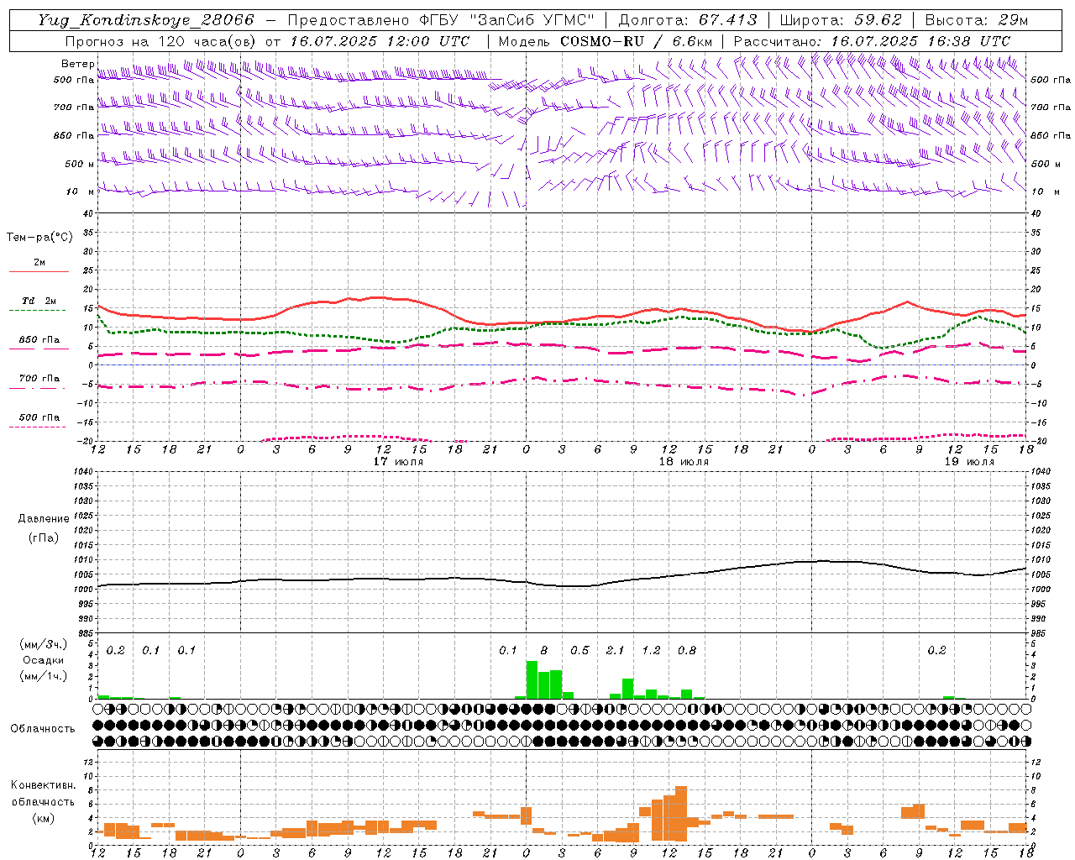Click the tallest green precipitation bar
This screenshot has width=1075, height=860.
tap(532, 680)
